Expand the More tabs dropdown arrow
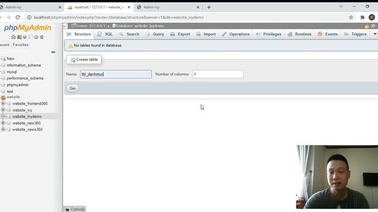This screenshot has width=378, height=212. (x=375, y=34)
